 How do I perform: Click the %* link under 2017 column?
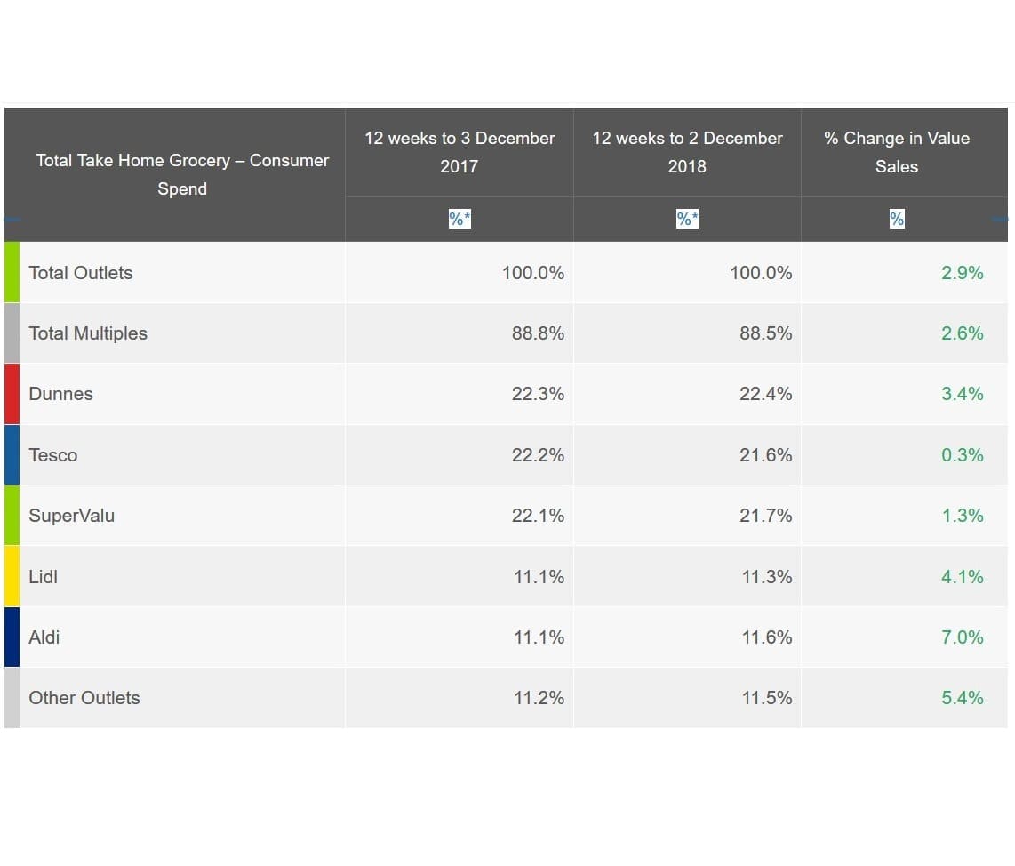460,219
